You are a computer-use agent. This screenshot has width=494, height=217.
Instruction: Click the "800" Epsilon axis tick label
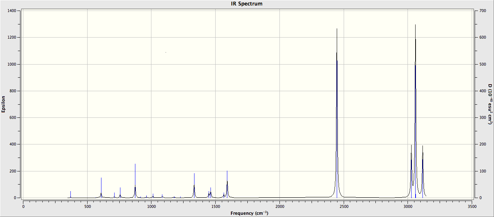pos(13,91)
